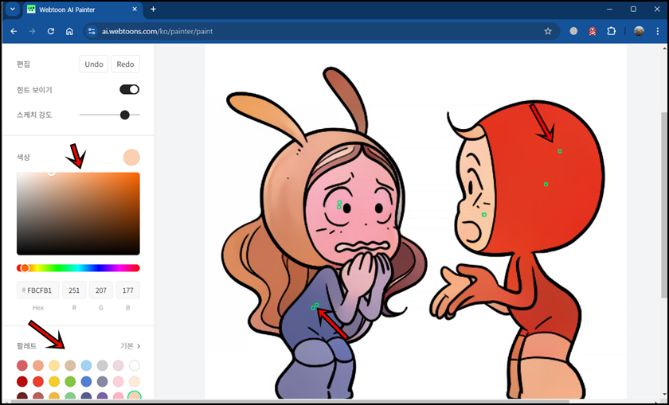The height and width of the screenshot is (405, 669).
Task: Click the 스케치 강도 slider handle
Action: coord(124,115)
